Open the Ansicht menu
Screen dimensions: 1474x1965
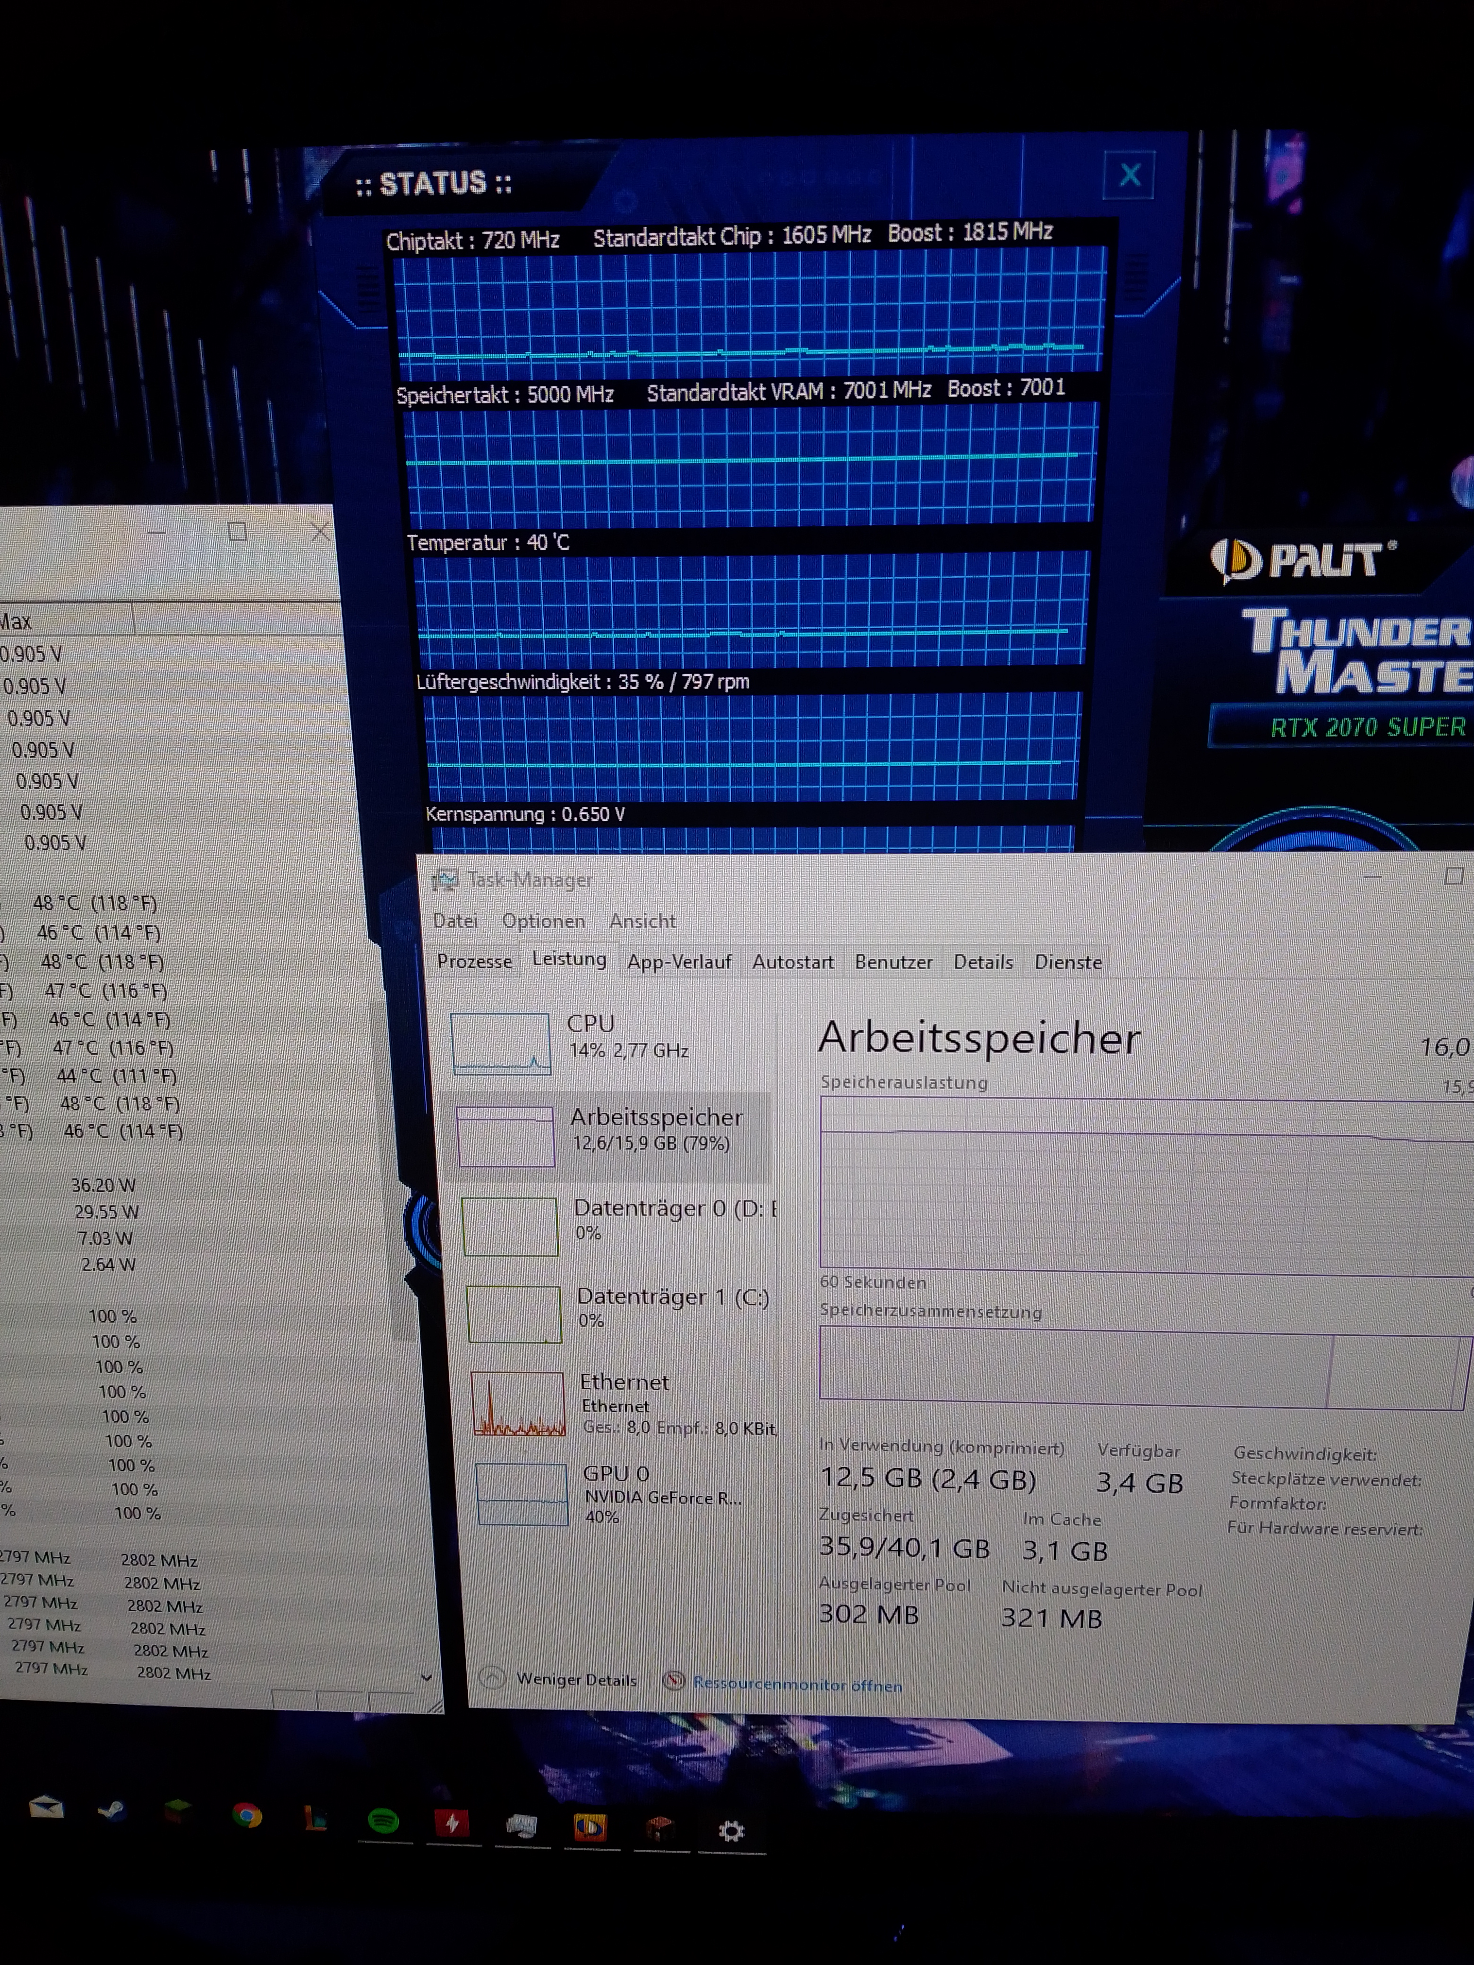tap(643, 921)
